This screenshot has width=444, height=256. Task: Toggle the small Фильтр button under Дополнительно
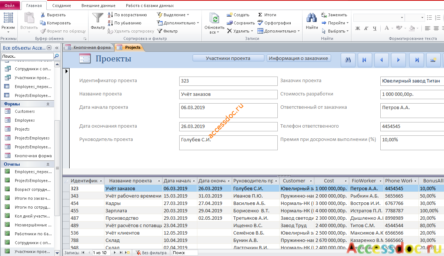[x=167, y=31]
